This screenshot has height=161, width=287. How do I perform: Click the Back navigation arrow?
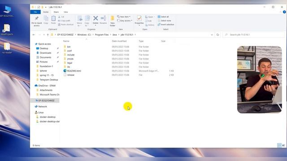pyautogui.click(x=34, y=35)
